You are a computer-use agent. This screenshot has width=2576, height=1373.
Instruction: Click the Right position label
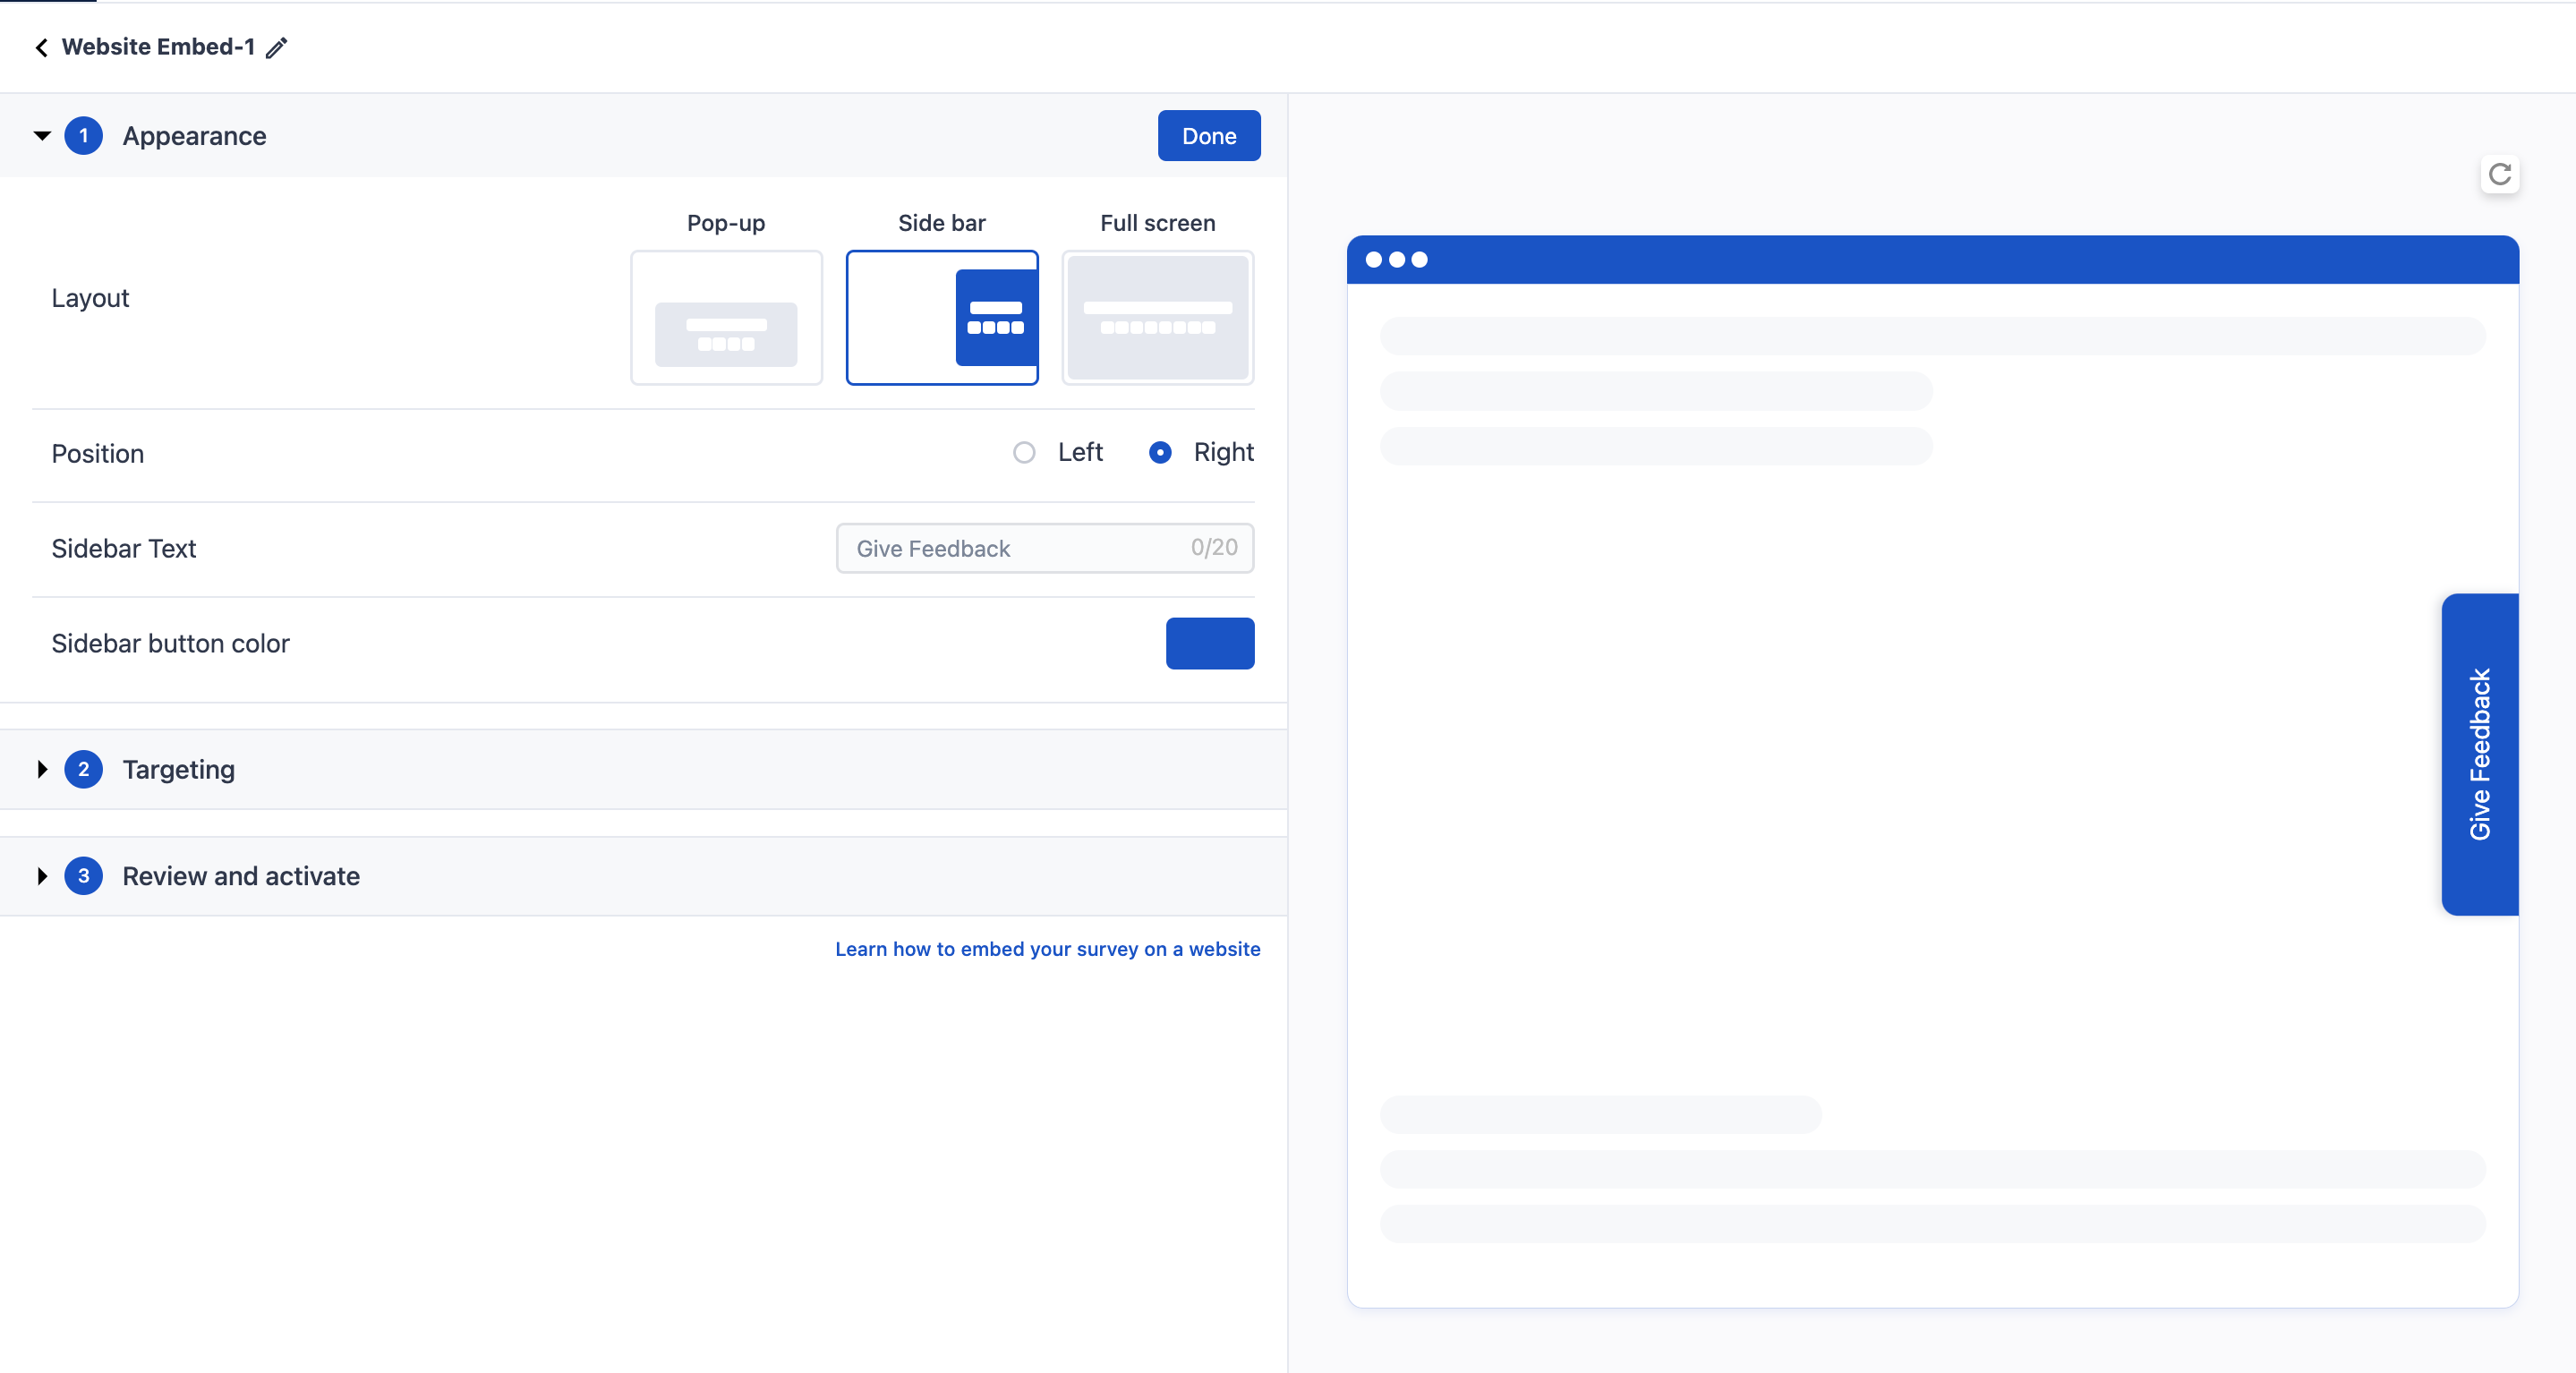pos(1223,452)
